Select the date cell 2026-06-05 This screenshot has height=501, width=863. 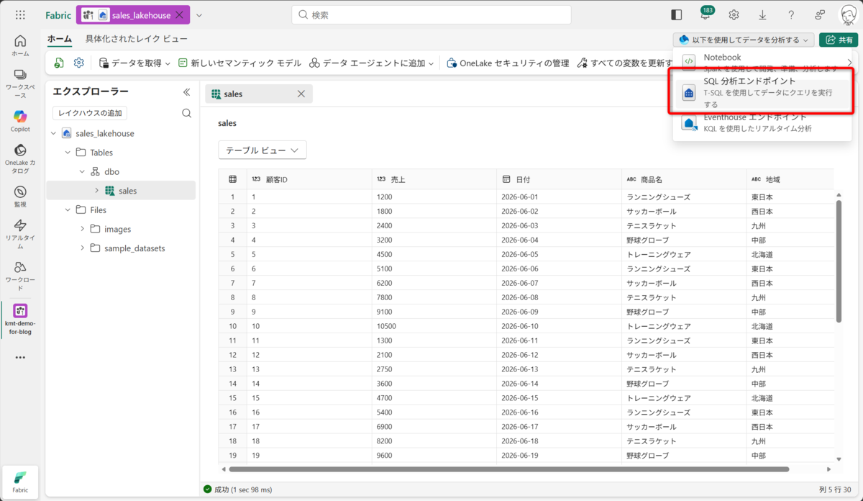pos(559,254)
